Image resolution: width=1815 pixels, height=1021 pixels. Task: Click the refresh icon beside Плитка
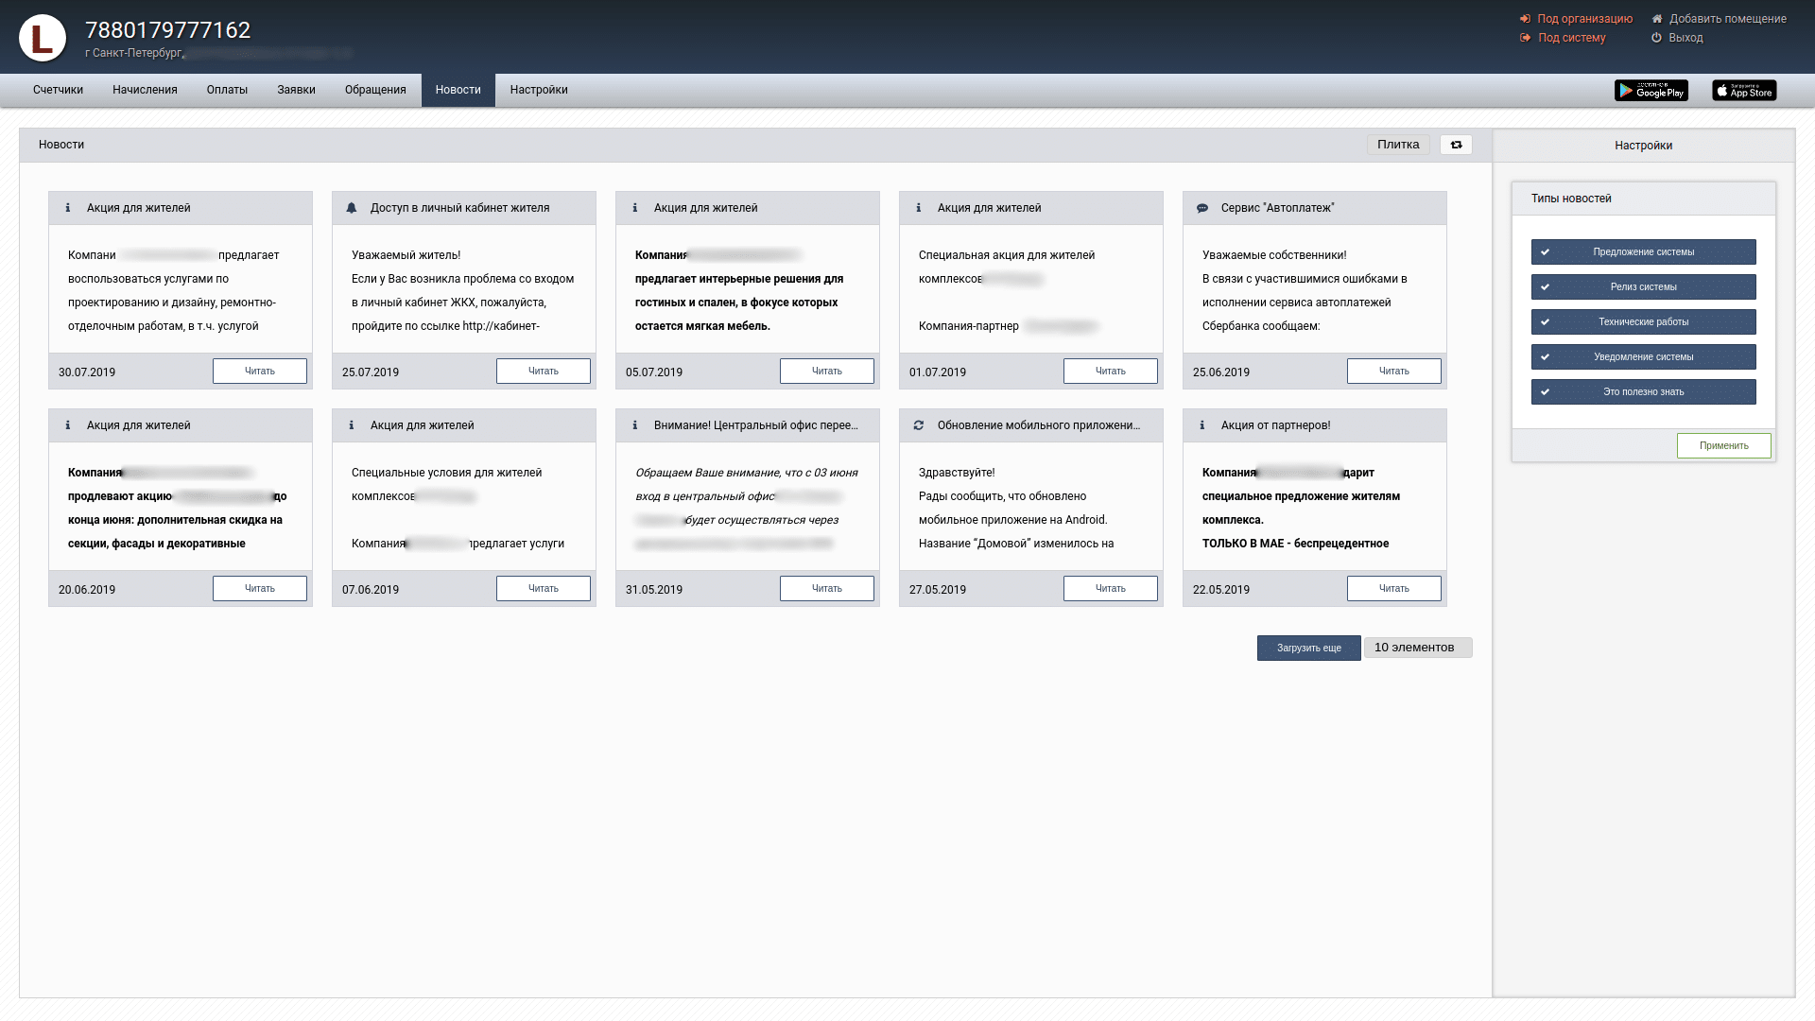(x=1456, y=145)
